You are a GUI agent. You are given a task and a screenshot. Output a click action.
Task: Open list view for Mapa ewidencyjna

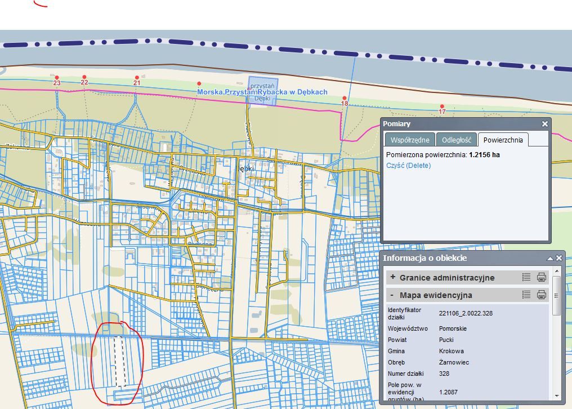click(526, 295)
